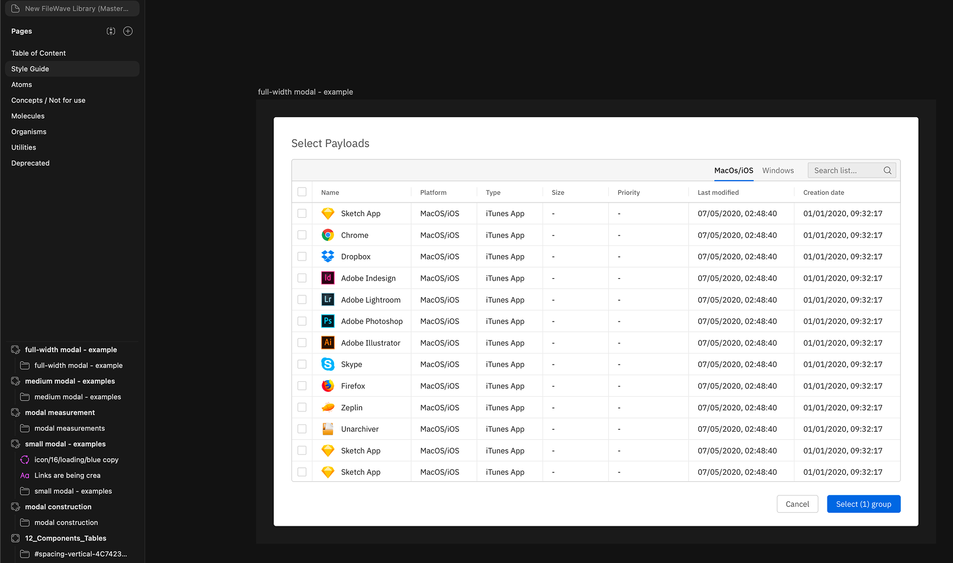This screenshot has width=953, height=563.
Task: Click the plus icon to add a new page
Action: click(127, 31)
